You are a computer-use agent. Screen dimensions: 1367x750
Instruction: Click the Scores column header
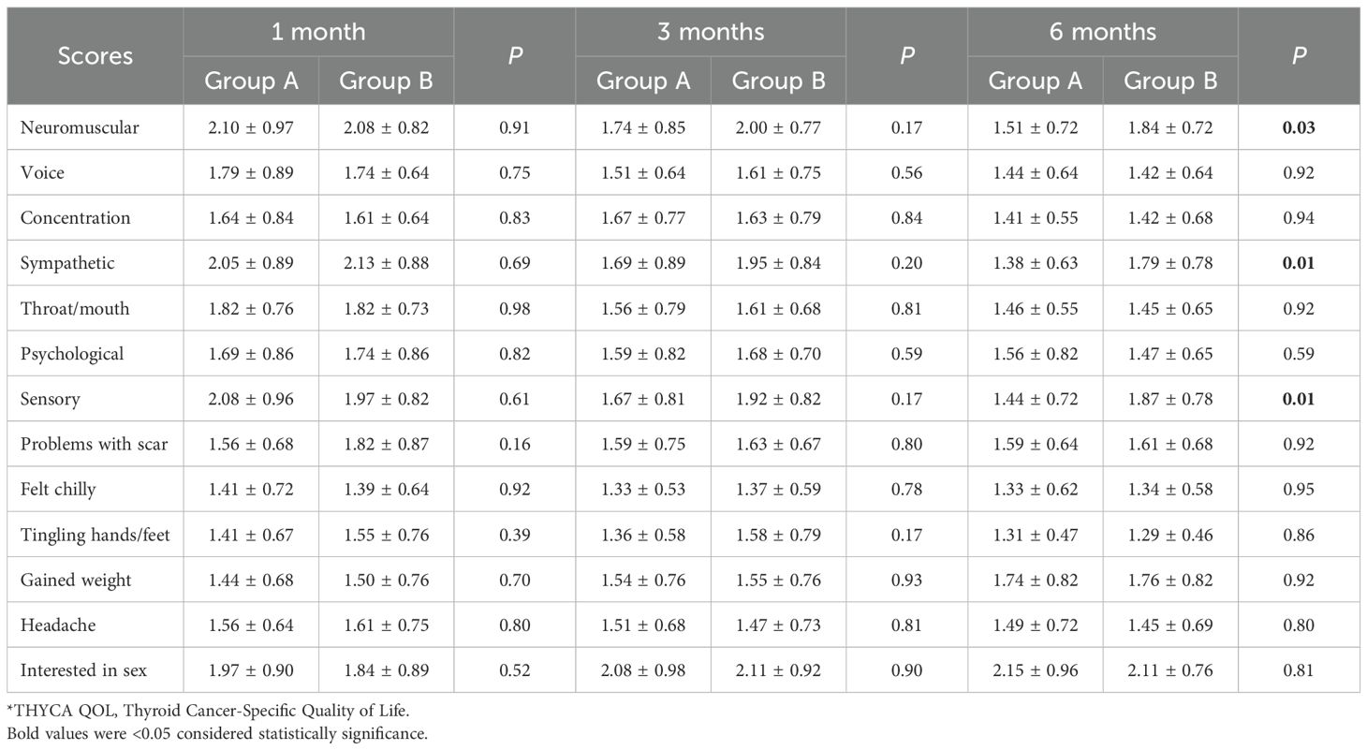(95, 56)
